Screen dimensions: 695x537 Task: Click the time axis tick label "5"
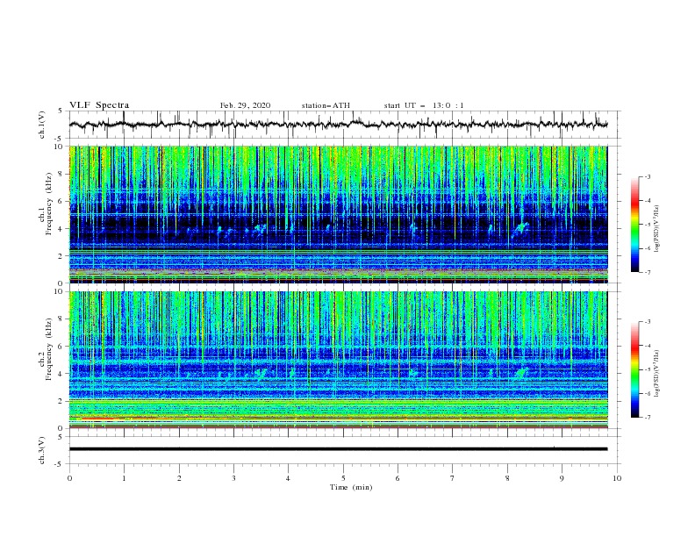(x=343, y=478)
